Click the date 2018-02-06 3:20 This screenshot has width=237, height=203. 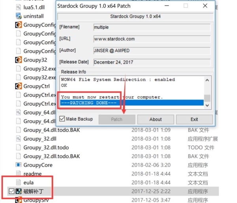tap(151, 165)
